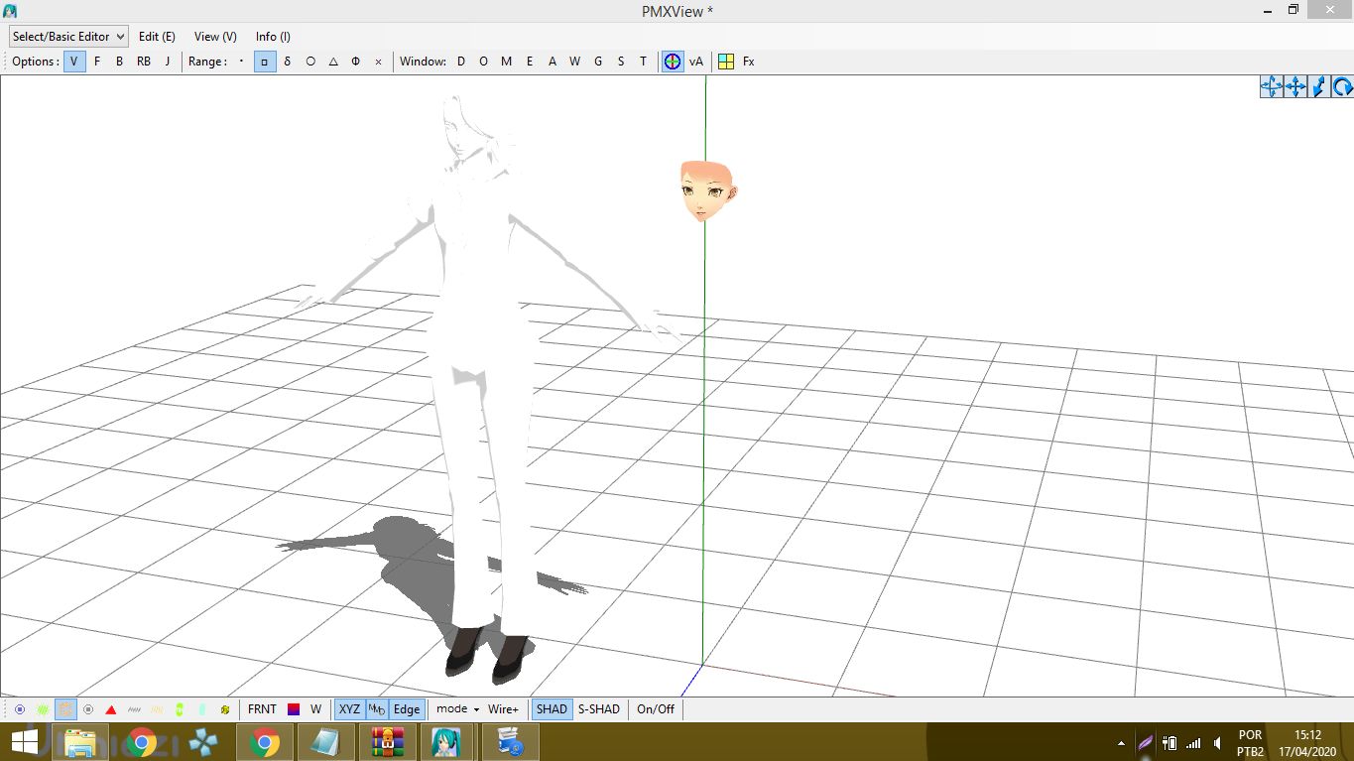This screenshot has height=761, width=1354.
Task: Click the four-arrow pan view icon
Action: [x=1294, y=87]
